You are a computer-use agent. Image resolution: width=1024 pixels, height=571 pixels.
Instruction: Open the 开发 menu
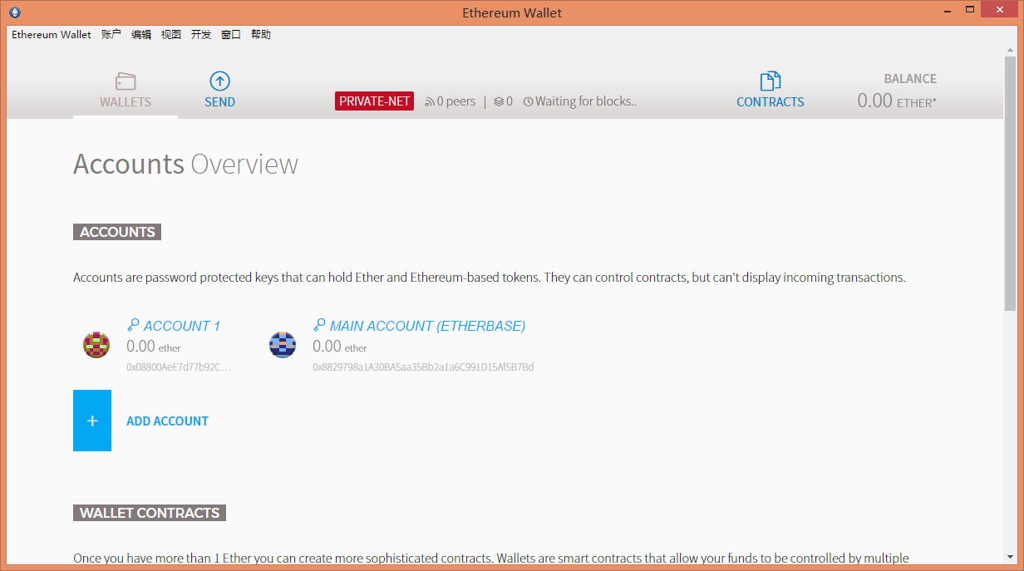201,35
